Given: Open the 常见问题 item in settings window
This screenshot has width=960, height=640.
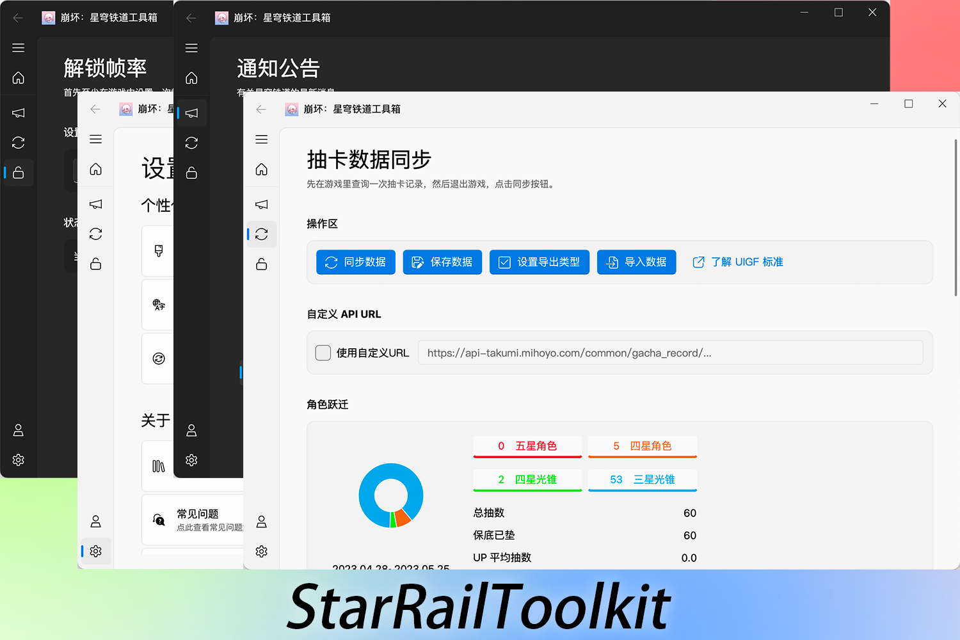Looking at the screenshot, I should 198,519.
